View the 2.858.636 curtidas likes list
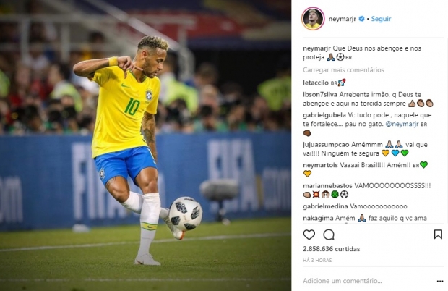 [332, 249]
